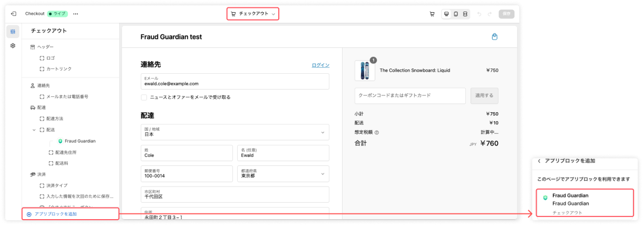Screen dimensions: 643x226
Task: Open the 国 / 地域 dropdown
Action: click(x=235, y=132)
